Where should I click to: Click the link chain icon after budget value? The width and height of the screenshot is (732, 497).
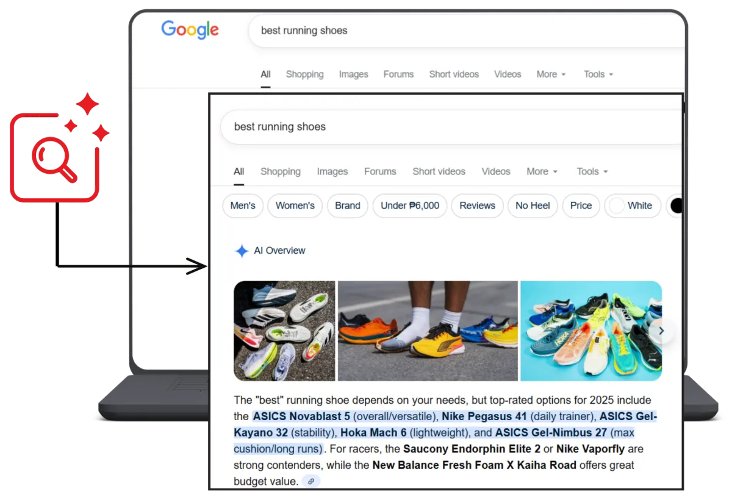311,481
